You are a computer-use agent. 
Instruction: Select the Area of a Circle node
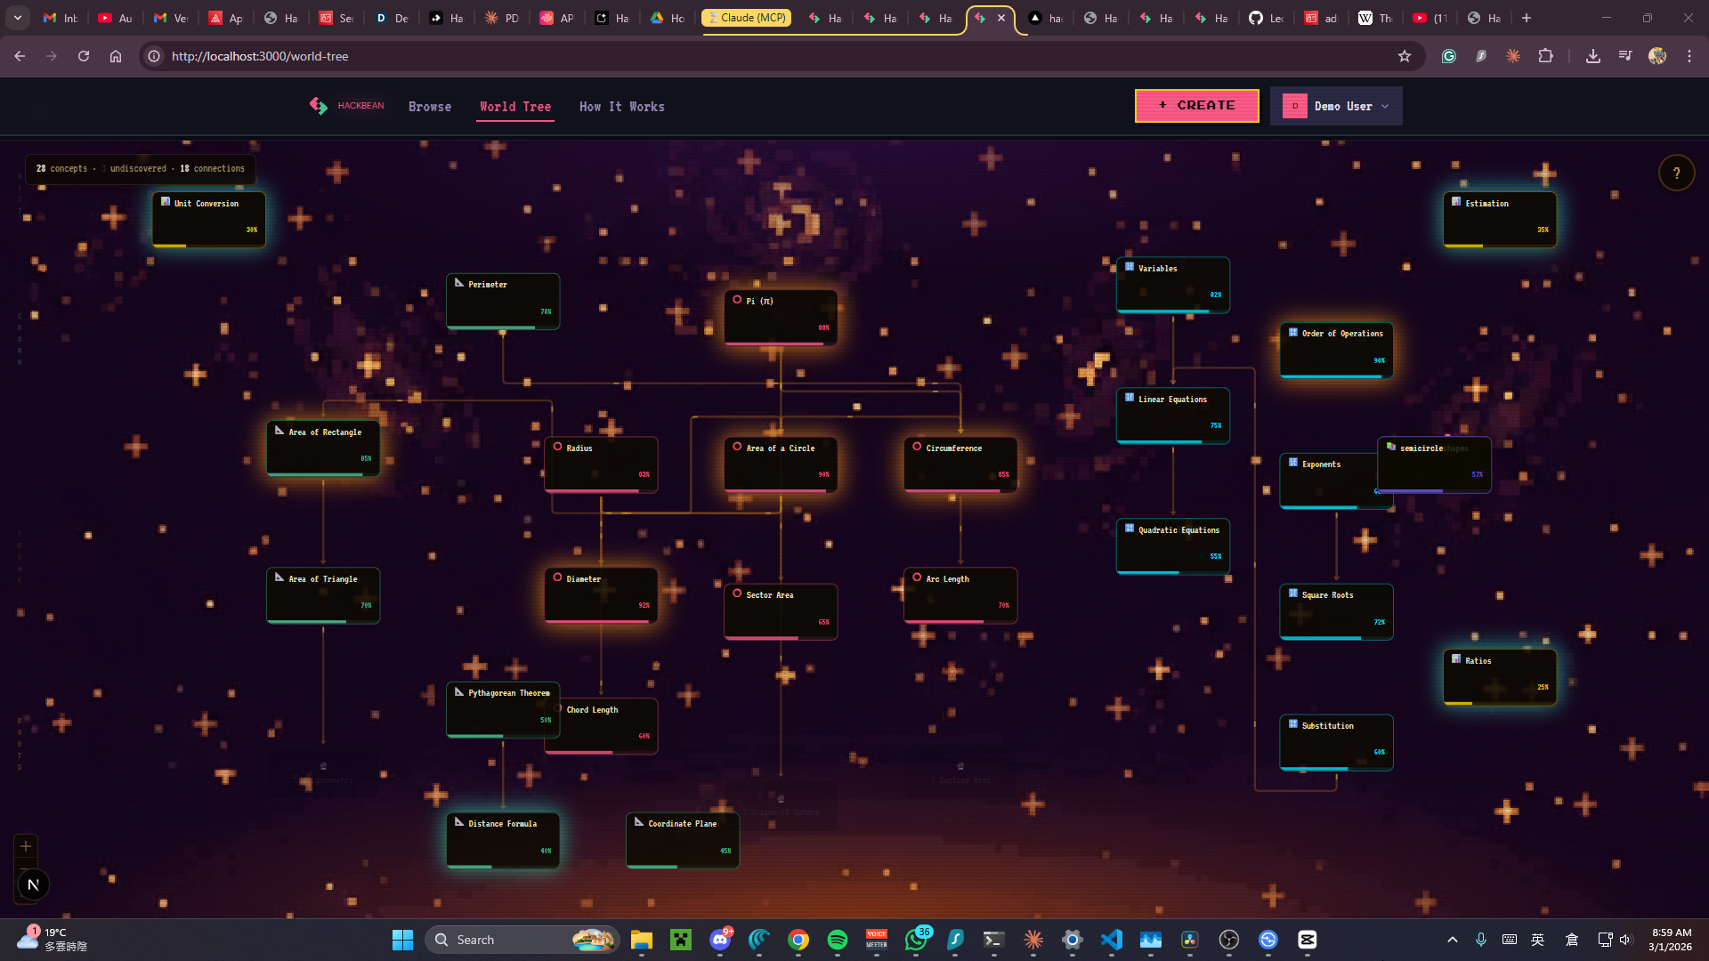pos(781,463)
